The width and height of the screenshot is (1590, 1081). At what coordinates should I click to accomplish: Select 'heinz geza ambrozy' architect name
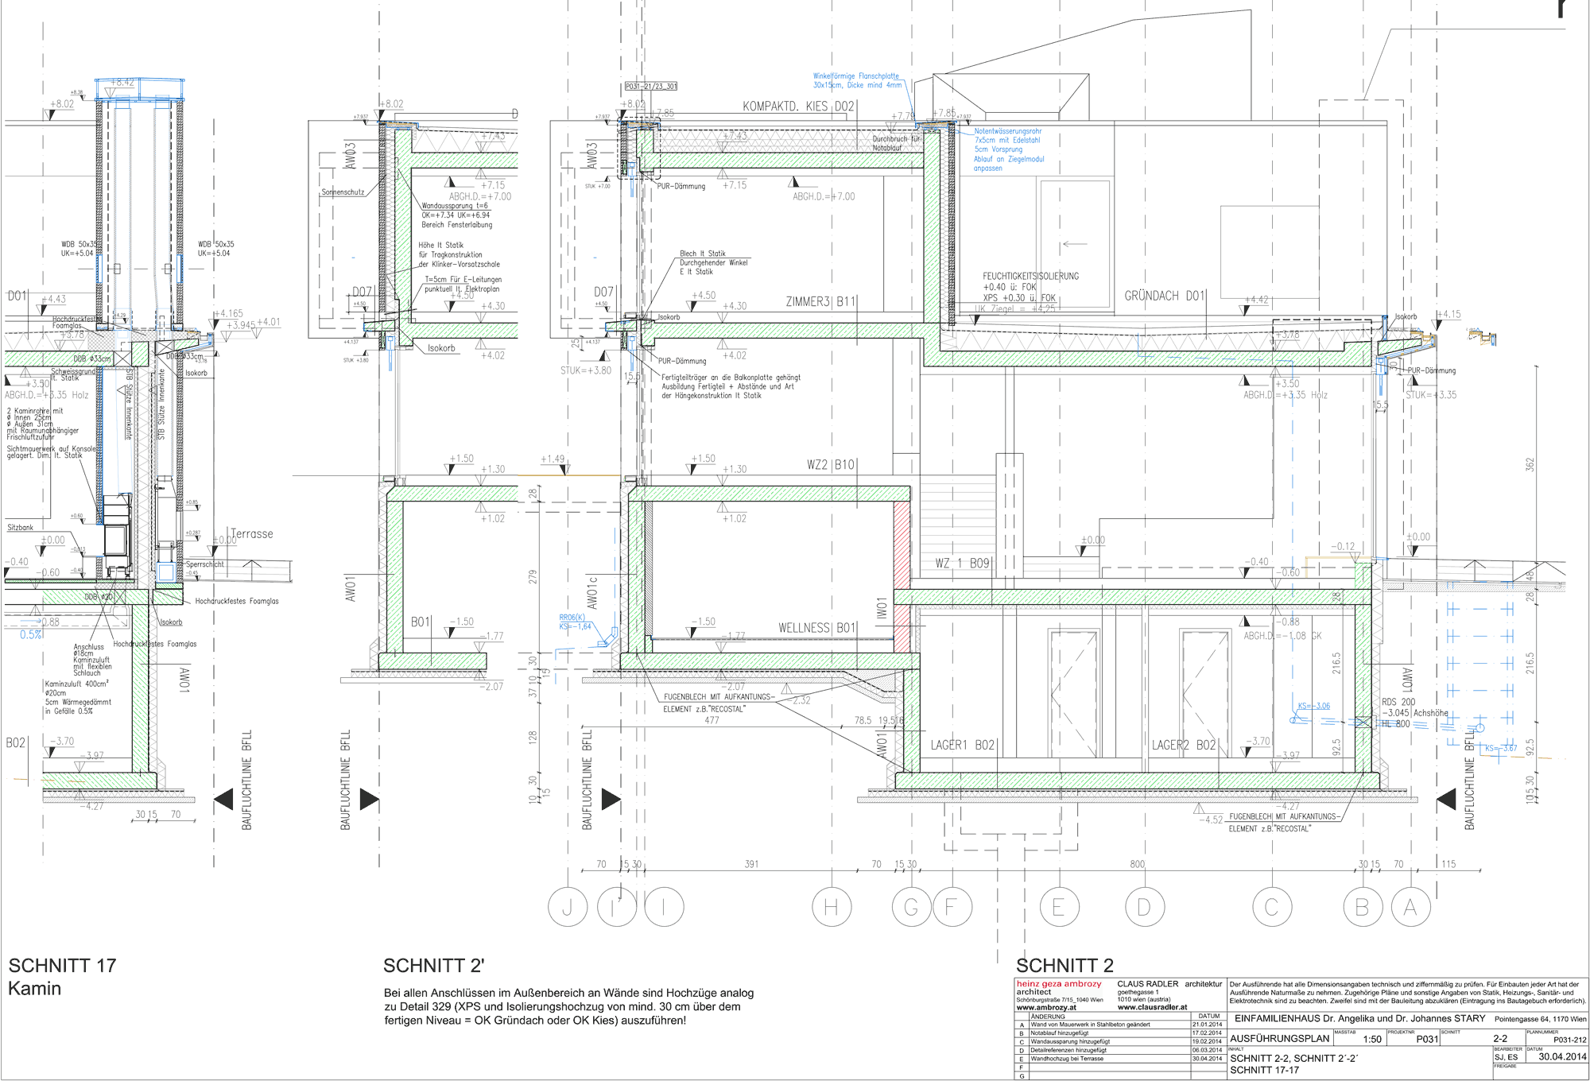pos(1059,984)
